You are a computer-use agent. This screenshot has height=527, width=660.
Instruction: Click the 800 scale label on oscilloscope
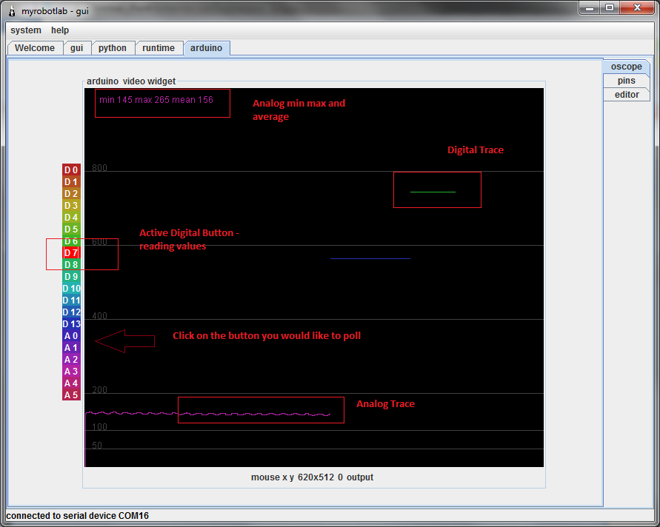click(x=99, y=168)
